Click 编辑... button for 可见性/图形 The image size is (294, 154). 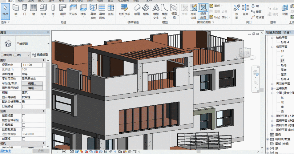point(32,83)
